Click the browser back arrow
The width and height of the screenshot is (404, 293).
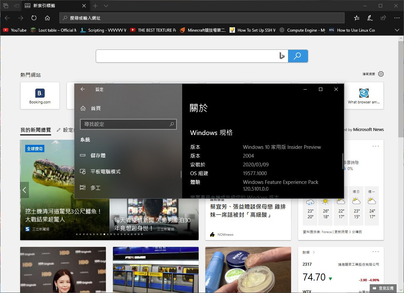pos(7,18)
